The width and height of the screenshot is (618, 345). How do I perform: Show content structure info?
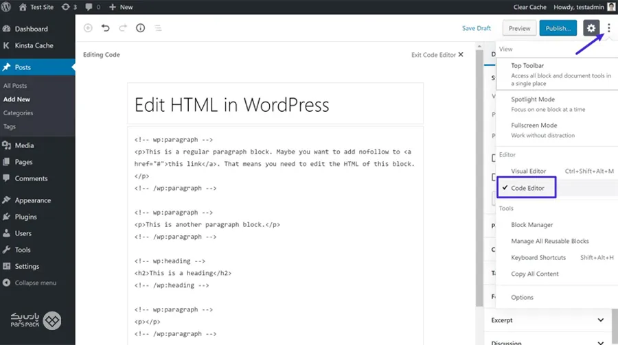(x=140, y=28)
